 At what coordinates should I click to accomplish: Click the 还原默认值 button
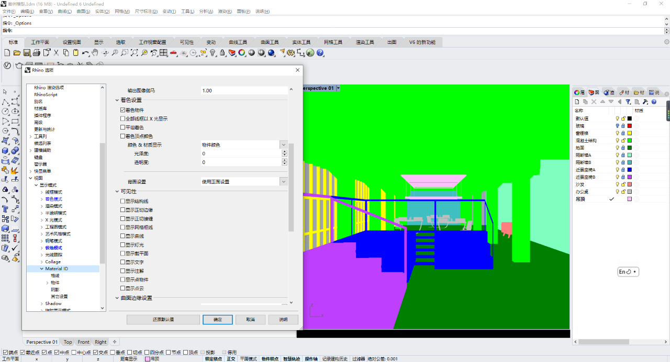163,320
